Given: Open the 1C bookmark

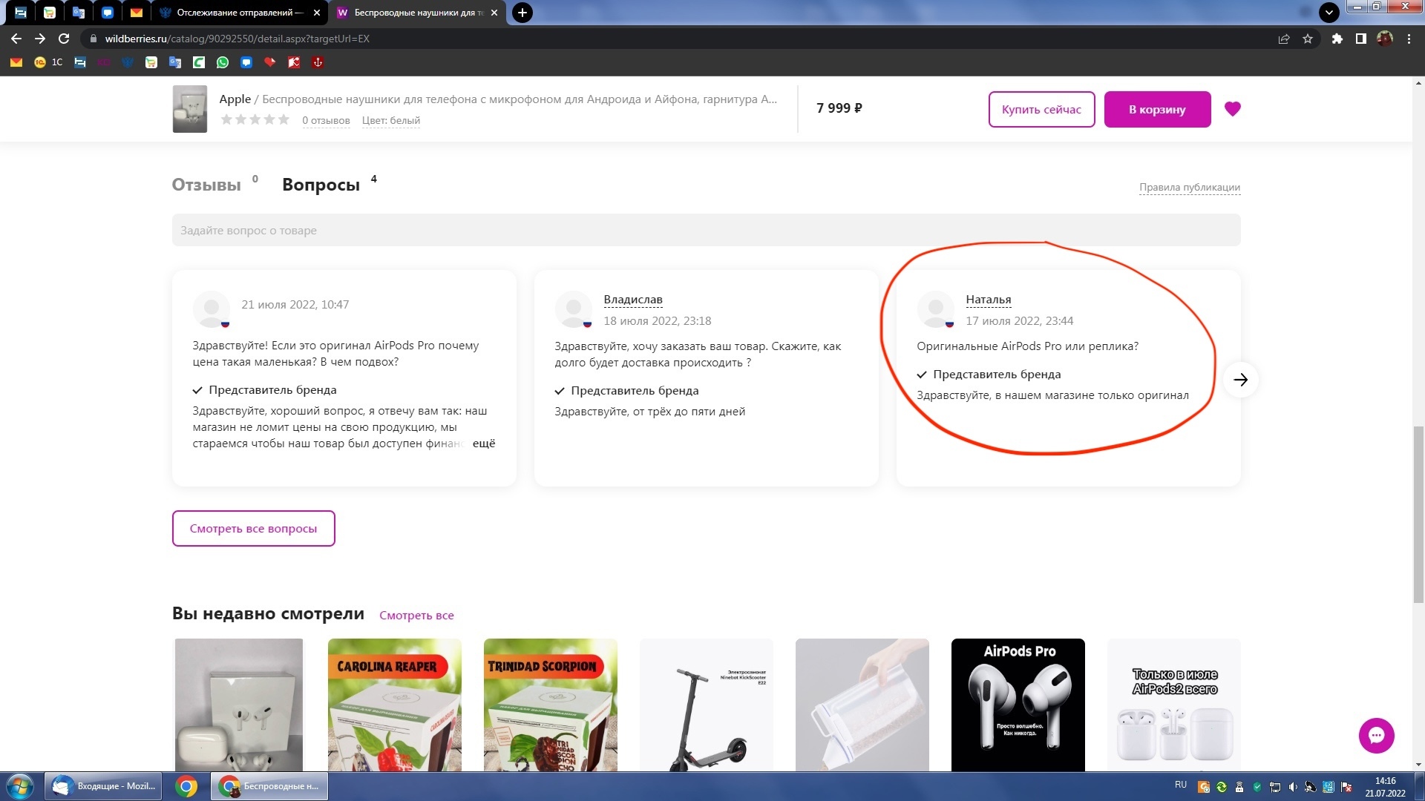Looking at the screenshot, I should 48,62.
